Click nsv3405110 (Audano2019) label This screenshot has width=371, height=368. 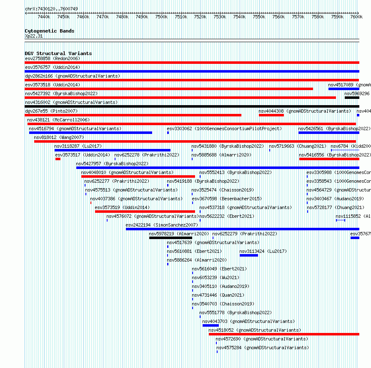point(221,286)
